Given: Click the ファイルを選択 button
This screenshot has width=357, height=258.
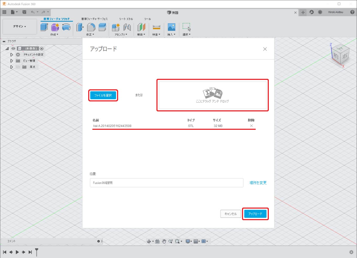Looking at the screenshot, I should pos(103,95).
